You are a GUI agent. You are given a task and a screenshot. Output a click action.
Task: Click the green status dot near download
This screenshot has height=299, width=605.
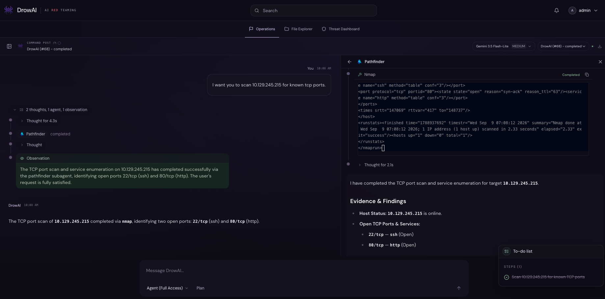pyautogui.click(x=592, y=46)
